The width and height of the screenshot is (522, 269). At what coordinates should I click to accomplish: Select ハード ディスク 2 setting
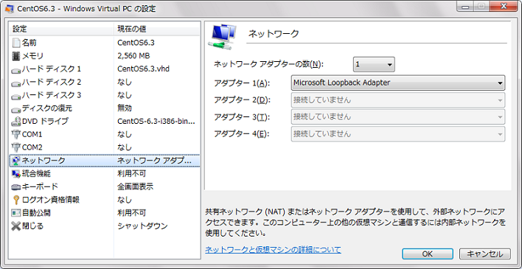point(105,82)
